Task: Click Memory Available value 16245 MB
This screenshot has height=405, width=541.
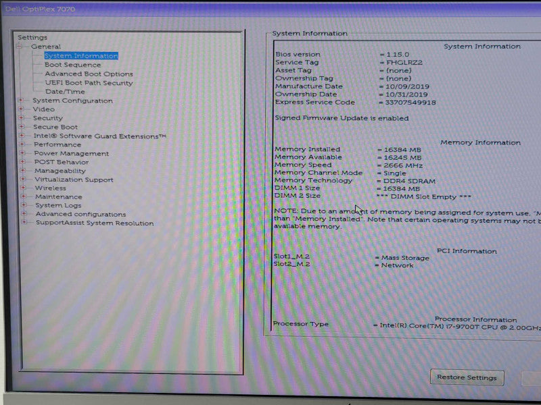Action: click(x=402, y=158)
